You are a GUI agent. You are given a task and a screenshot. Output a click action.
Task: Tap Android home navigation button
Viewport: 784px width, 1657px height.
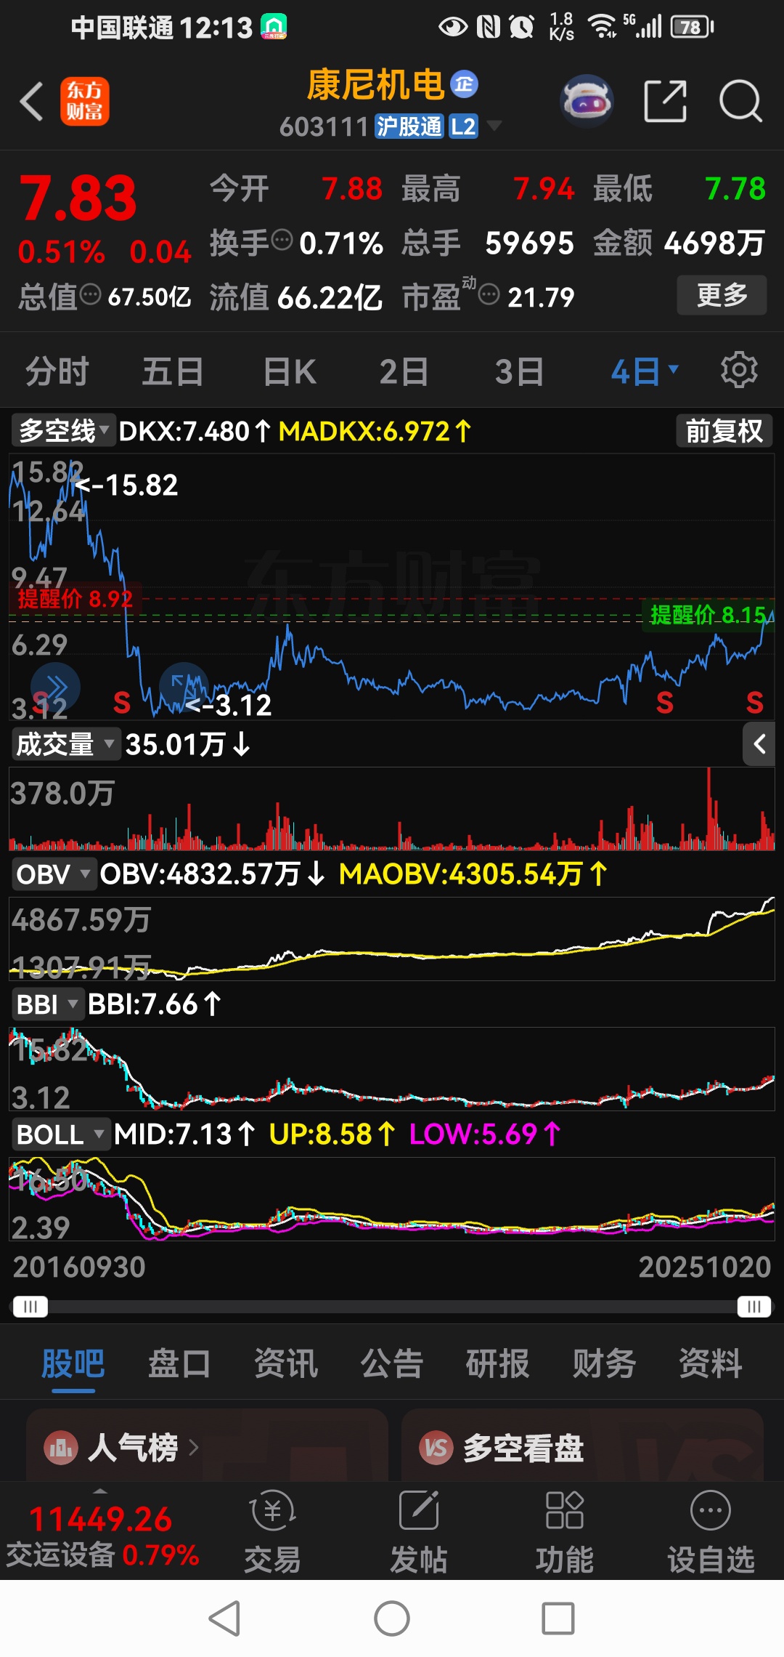tap(392, 1618)
